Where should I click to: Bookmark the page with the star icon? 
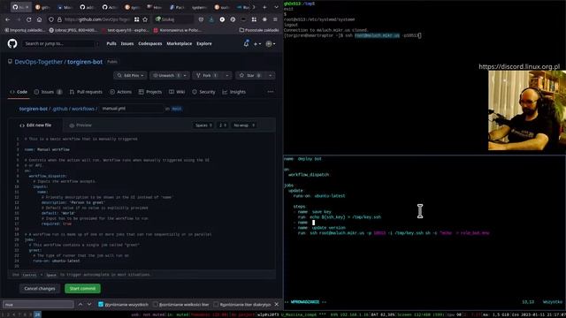[145, 19]
